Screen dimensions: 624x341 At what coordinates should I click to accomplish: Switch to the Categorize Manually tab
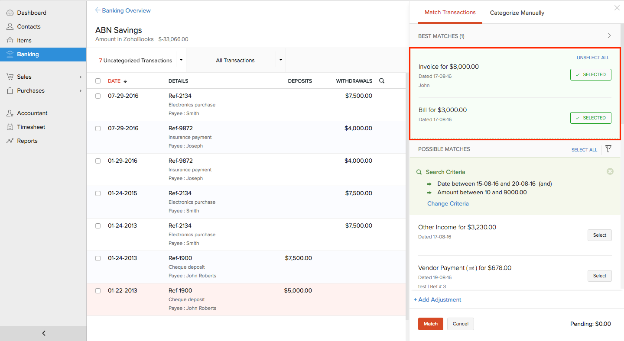[x=517, y=13]
